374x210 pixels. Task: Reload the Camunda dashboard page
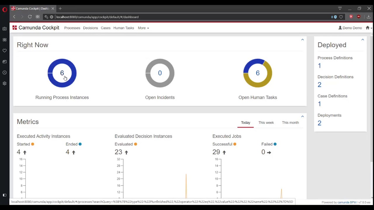[x=30, y=17]
